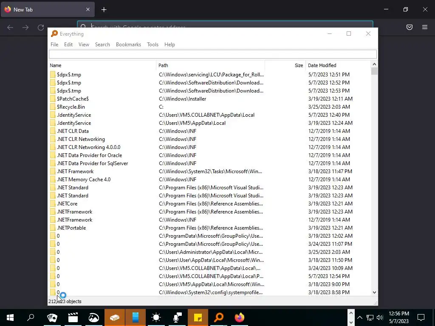
Task: Open the Firefox application menu
Action: [x=425, y=27]
